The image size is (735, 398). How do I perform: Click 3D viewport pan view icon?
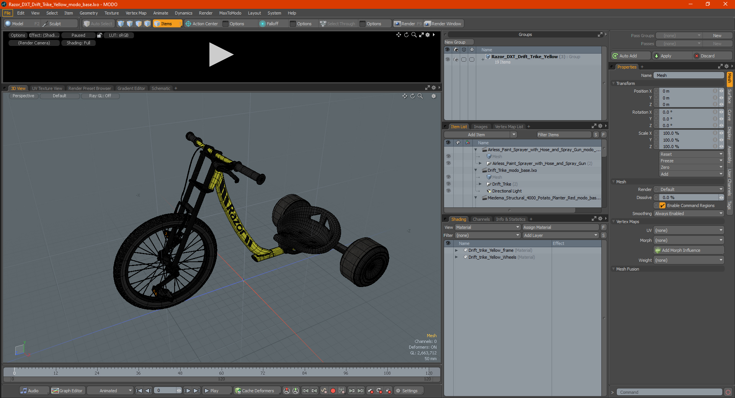pyautogui.click(x=405, y=96)
